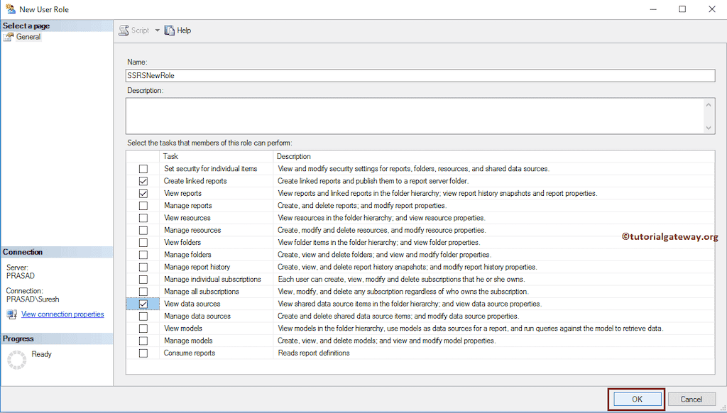Viewport: 727px width, 413px height.
Task: Enable the Consume reports task
Action: (x=144, y=353)
